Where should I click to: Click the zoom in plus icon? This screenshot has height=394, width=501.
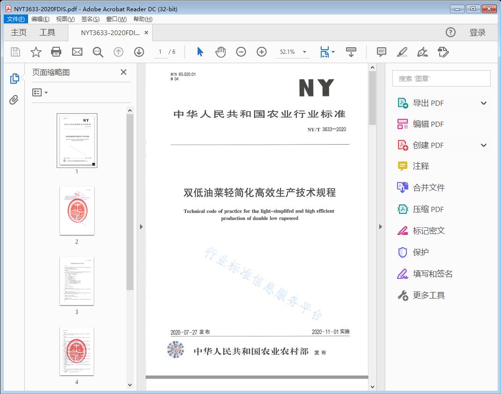pos(262,52)
